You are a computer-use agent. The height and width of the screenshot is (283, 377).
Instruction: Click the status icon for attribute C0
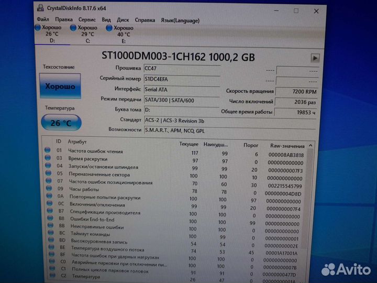[52, 262]
